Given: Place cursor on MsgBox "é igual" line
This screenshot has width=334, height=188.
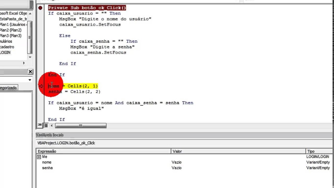Looking at the screenshot, I should tap(81, 108).
